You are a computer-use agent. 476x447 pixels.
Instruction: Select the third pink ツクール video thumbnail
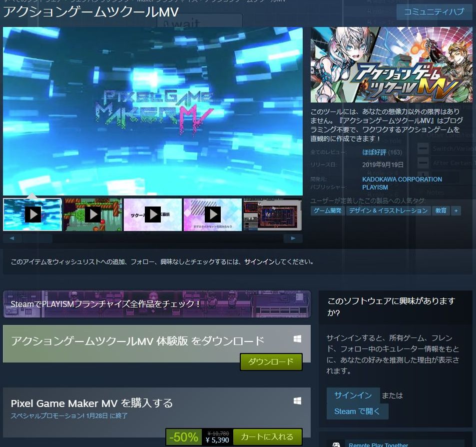pyautogui.click(x=153, y=214)
